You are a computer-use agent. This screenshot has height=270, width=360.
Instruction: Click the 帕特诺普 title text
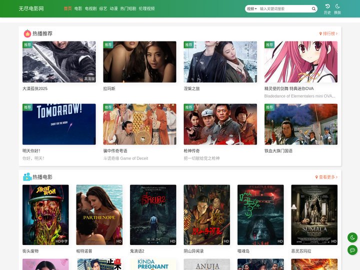tap(84, 251)
